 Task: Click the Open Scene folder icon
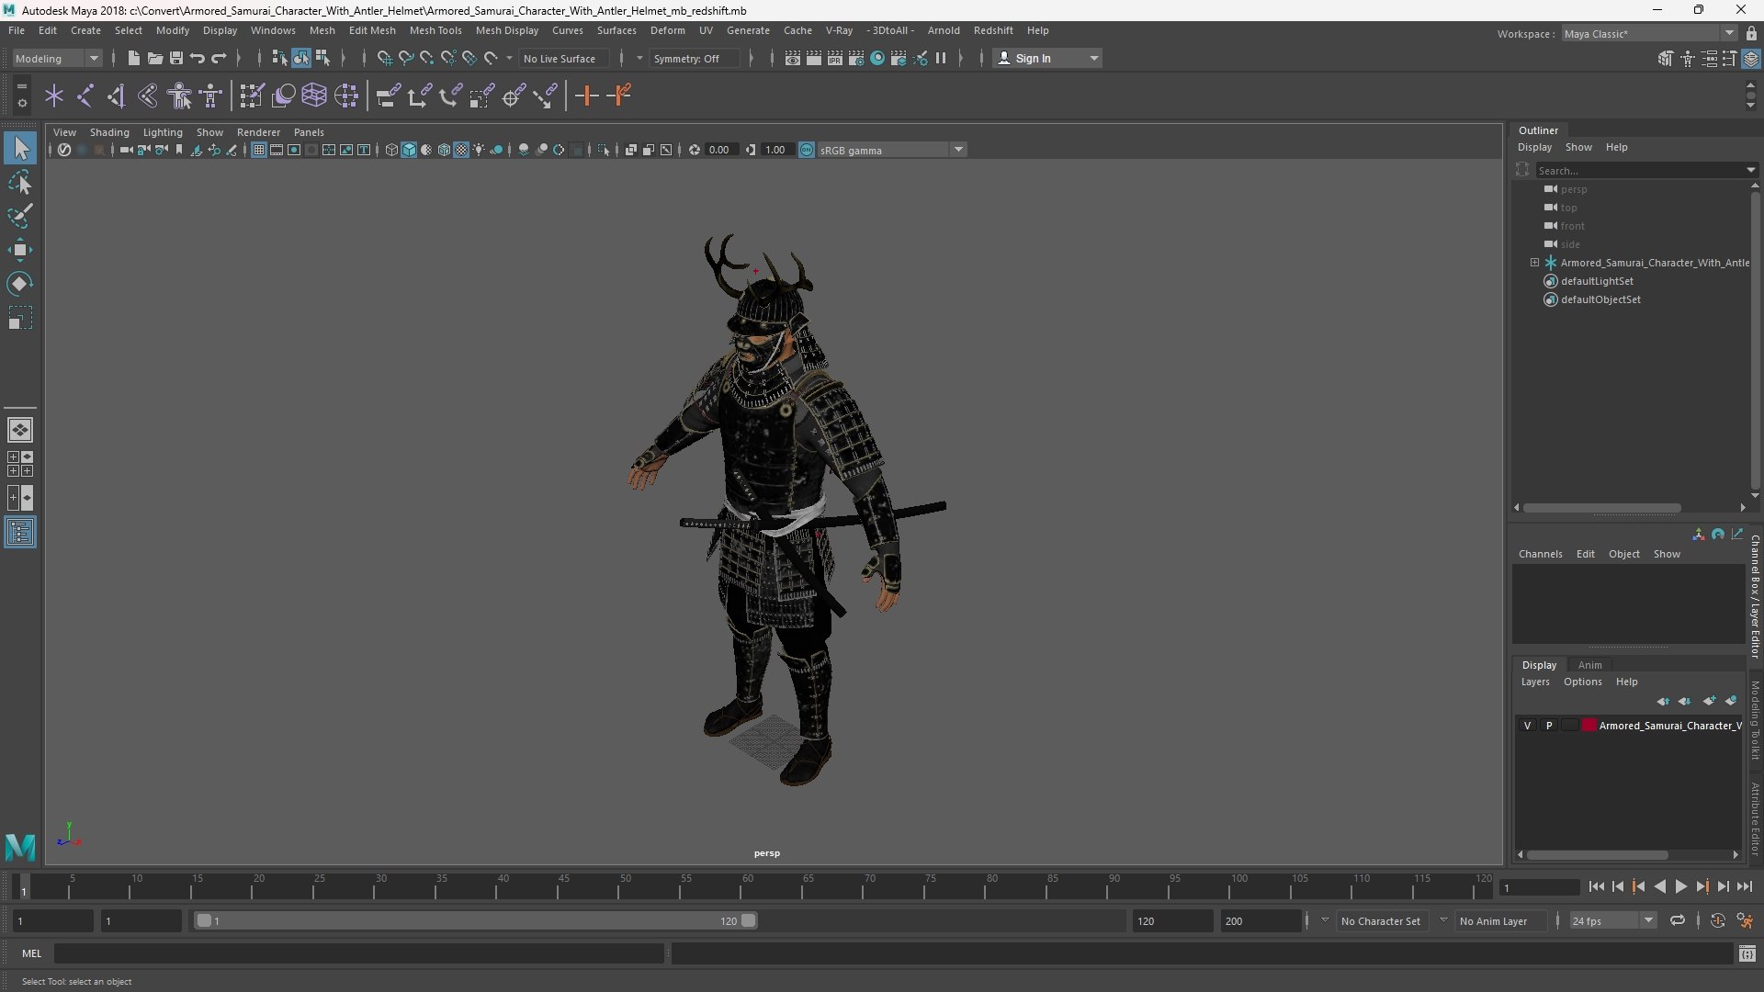coord(154,58)
